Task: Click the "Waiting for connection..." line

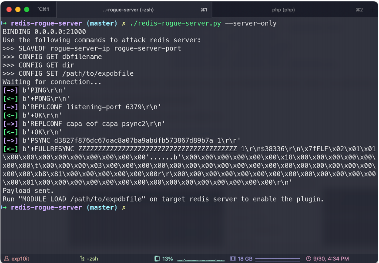Action: click(52, 82)
